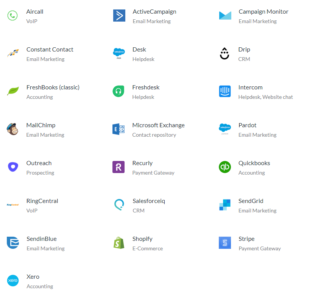Open the ActiveCampaign integration name
This screenshot has width=315, height=295.
154,12
